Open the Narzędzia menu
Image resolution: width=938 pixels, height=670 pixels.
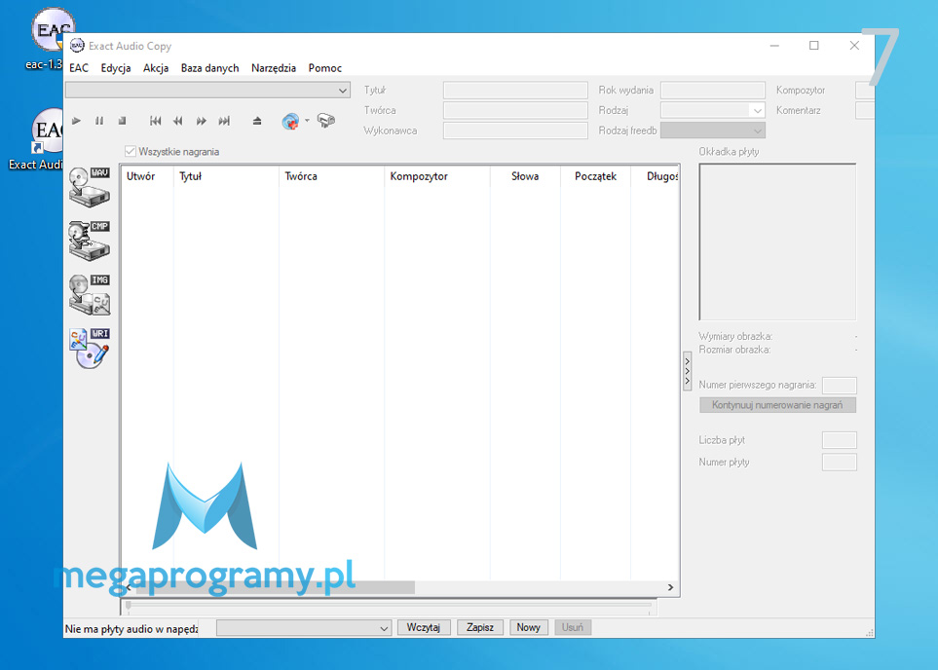point(274,68)
